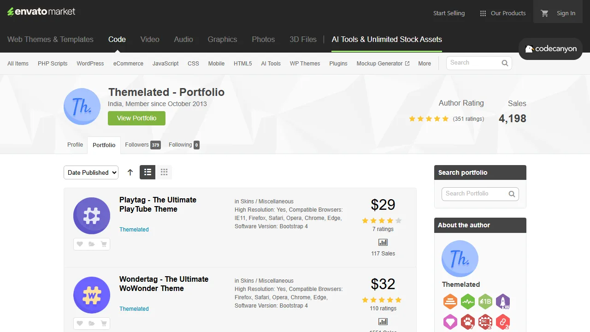Reverse sort order with the arrow
Image resolution: width=590 pixels, height=332 pixels.
(x=130, y=172)
